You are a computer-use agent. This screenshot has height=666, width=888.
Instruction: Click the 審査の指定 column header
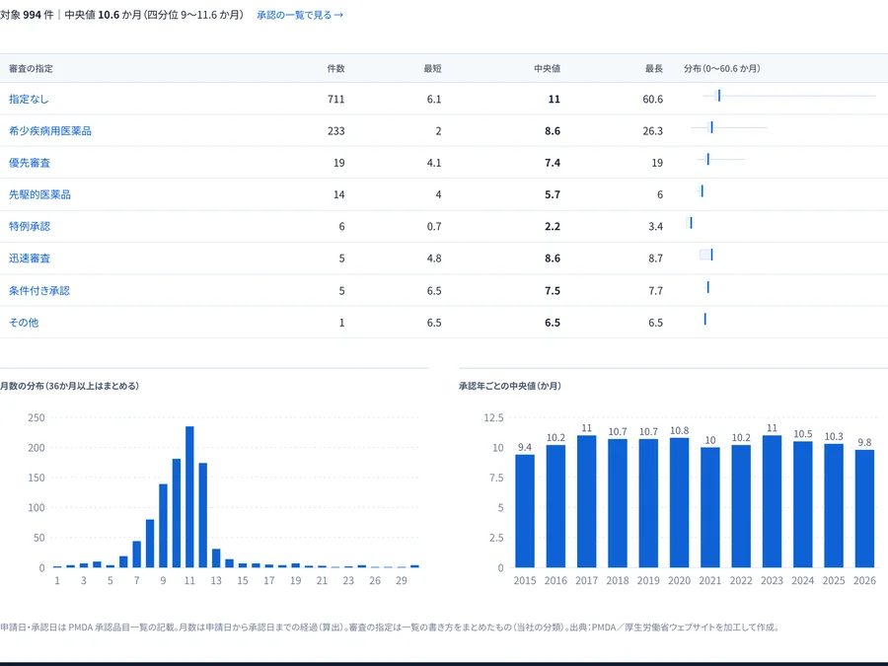coord(31,68)
